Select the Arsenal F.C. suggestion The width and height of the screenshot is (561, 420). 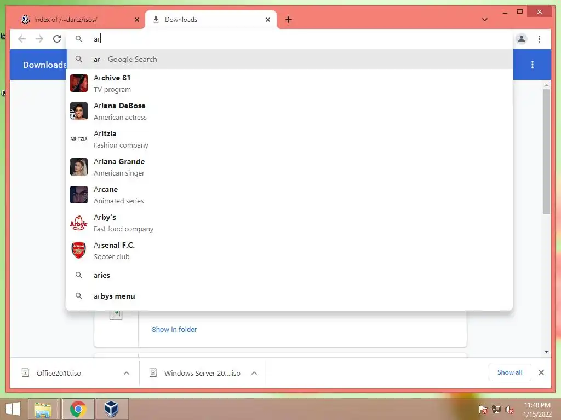(289, 250)
